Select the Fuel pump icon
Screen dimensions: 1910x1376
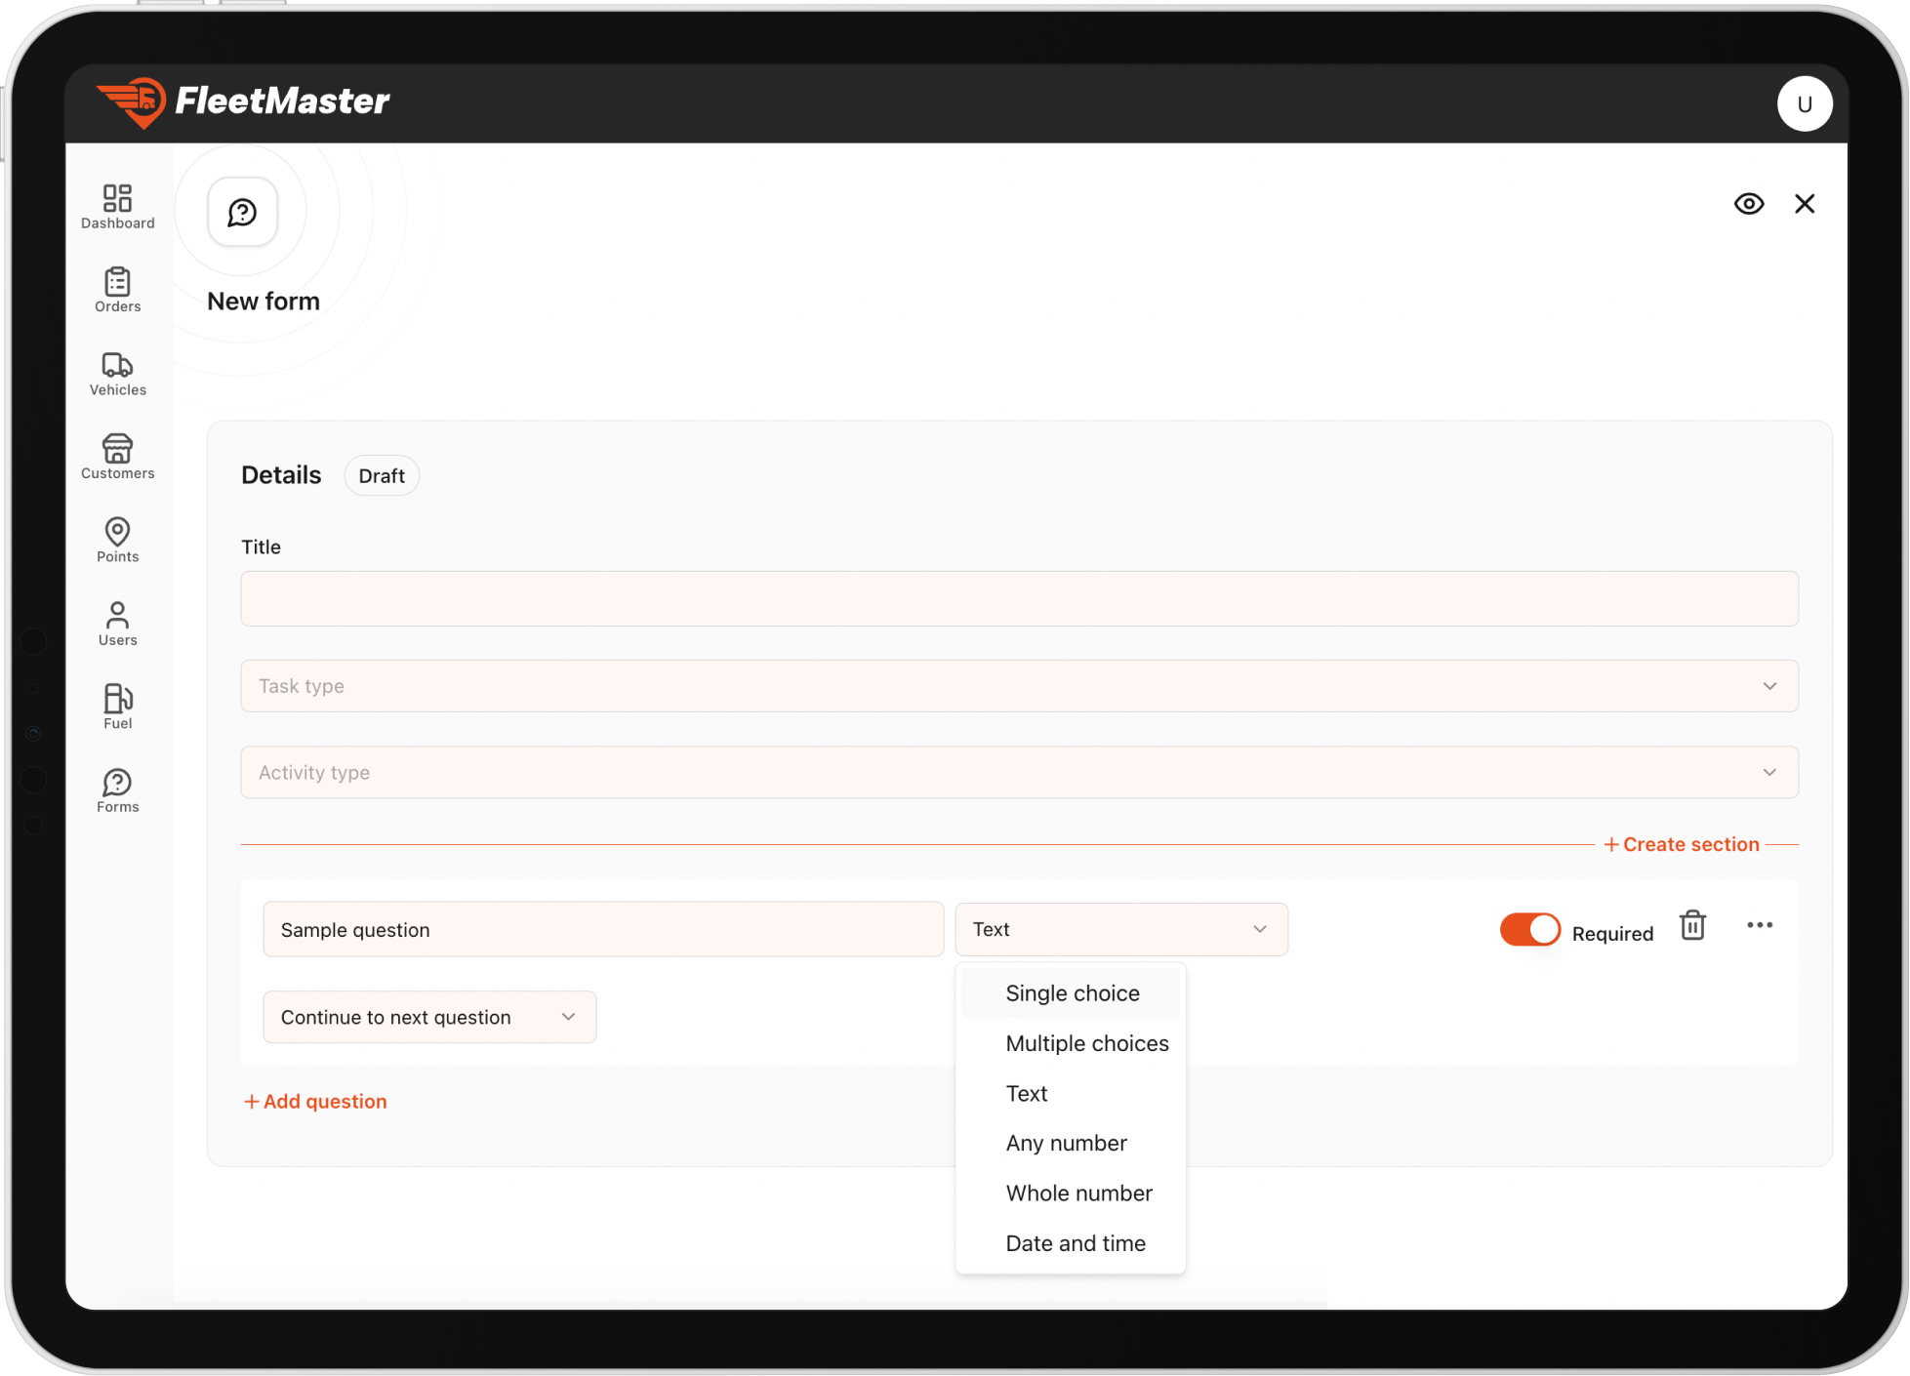pos(117,707)
